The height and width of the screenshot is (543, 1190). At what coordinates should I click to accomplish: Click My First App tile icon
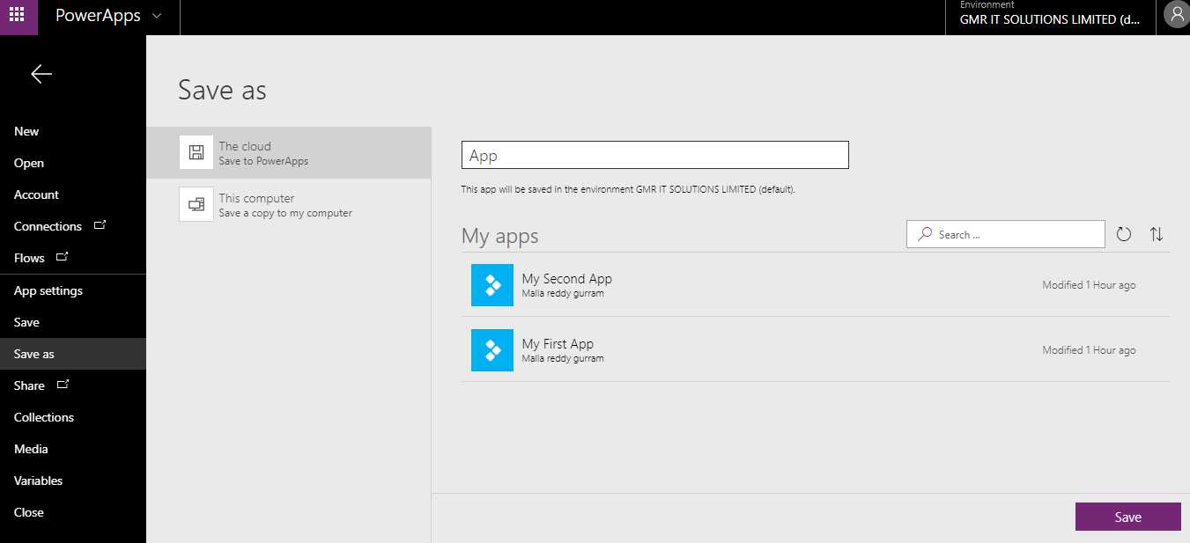tap(492, 350)
